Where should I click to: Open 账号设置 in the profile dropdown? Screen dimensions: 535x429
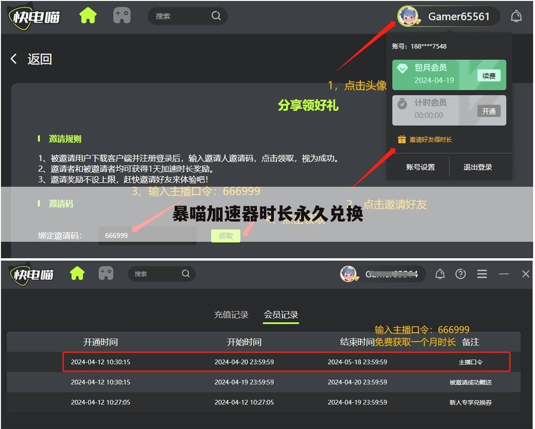coord(420,167)
